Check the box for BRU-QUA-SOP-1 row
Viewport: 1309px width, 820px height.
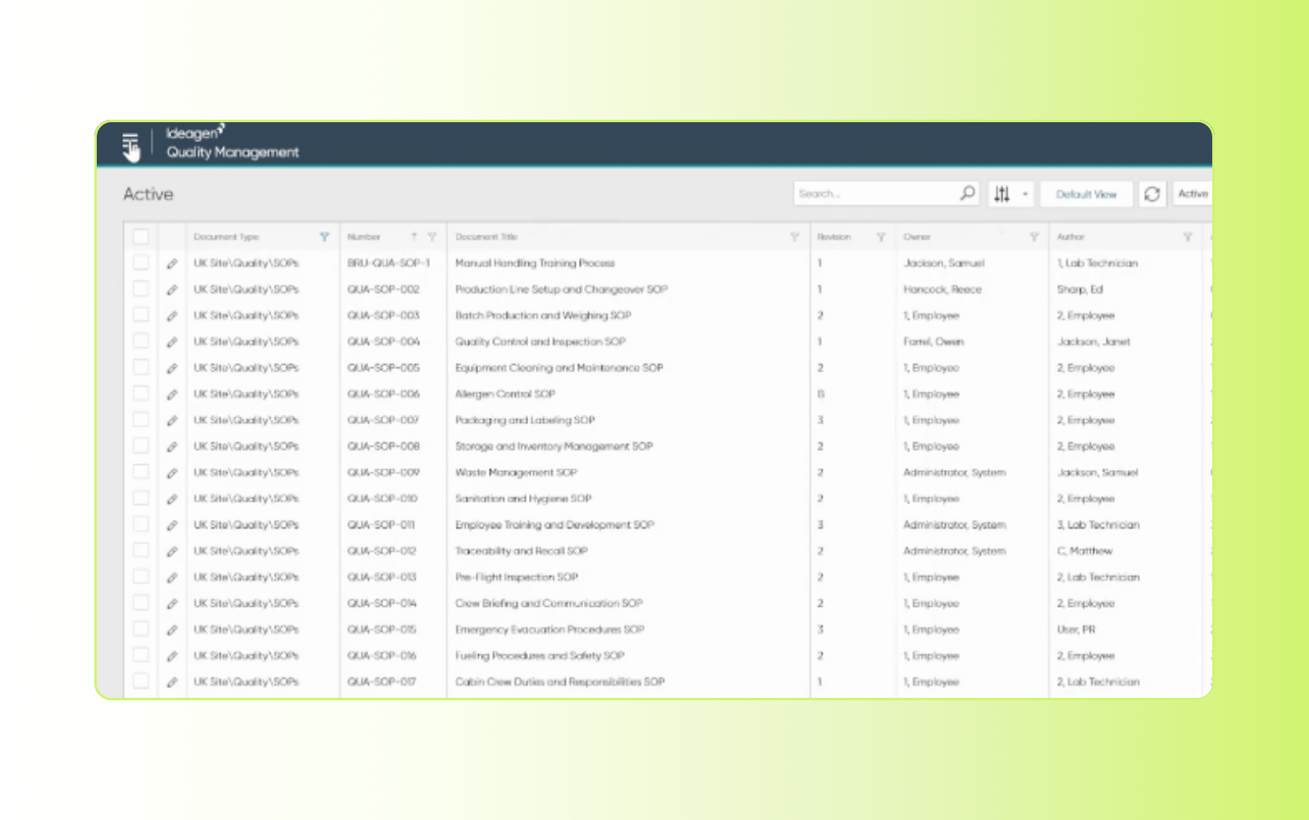[141, 262]
